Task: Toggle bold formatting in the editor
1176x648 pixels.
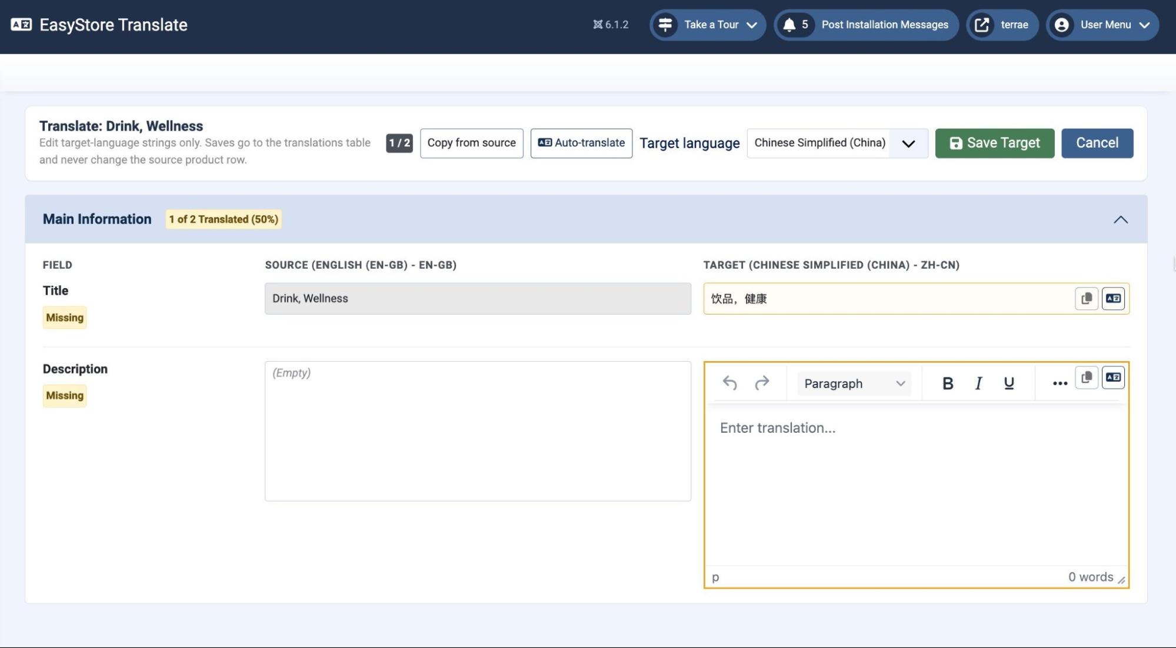Action: pos(947,383)
